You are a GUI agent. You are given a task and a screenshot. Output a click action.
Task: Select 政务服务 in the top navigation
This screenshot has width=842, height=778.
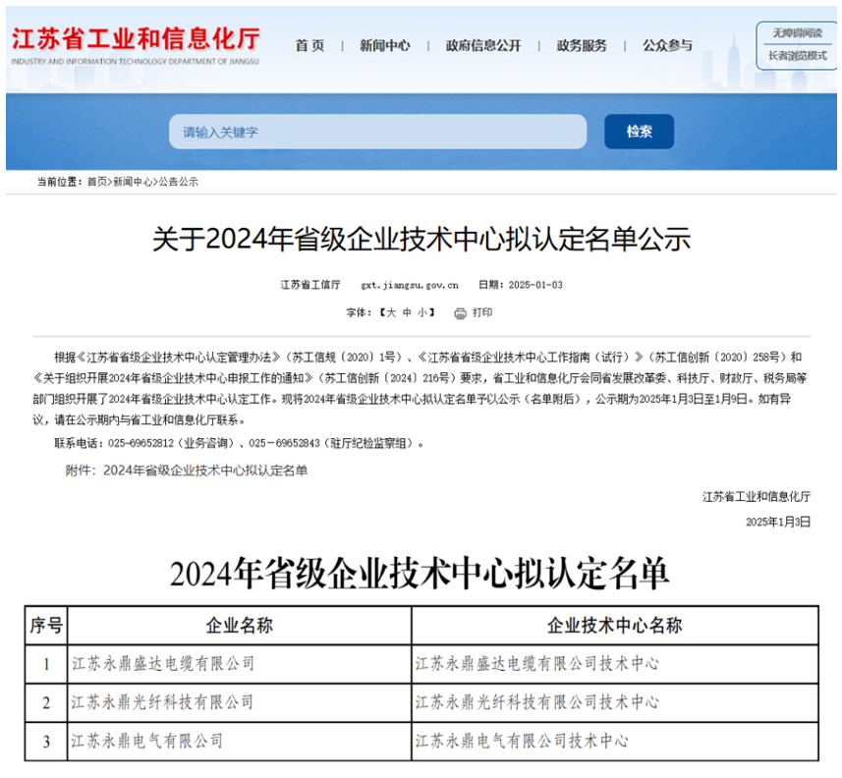pyautogui.click(x=582, y=46)
